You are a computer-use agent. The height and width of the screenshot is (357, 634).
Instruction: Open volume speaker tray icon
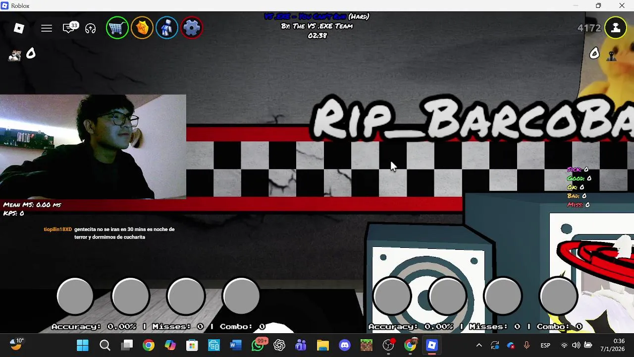(576, 345)
